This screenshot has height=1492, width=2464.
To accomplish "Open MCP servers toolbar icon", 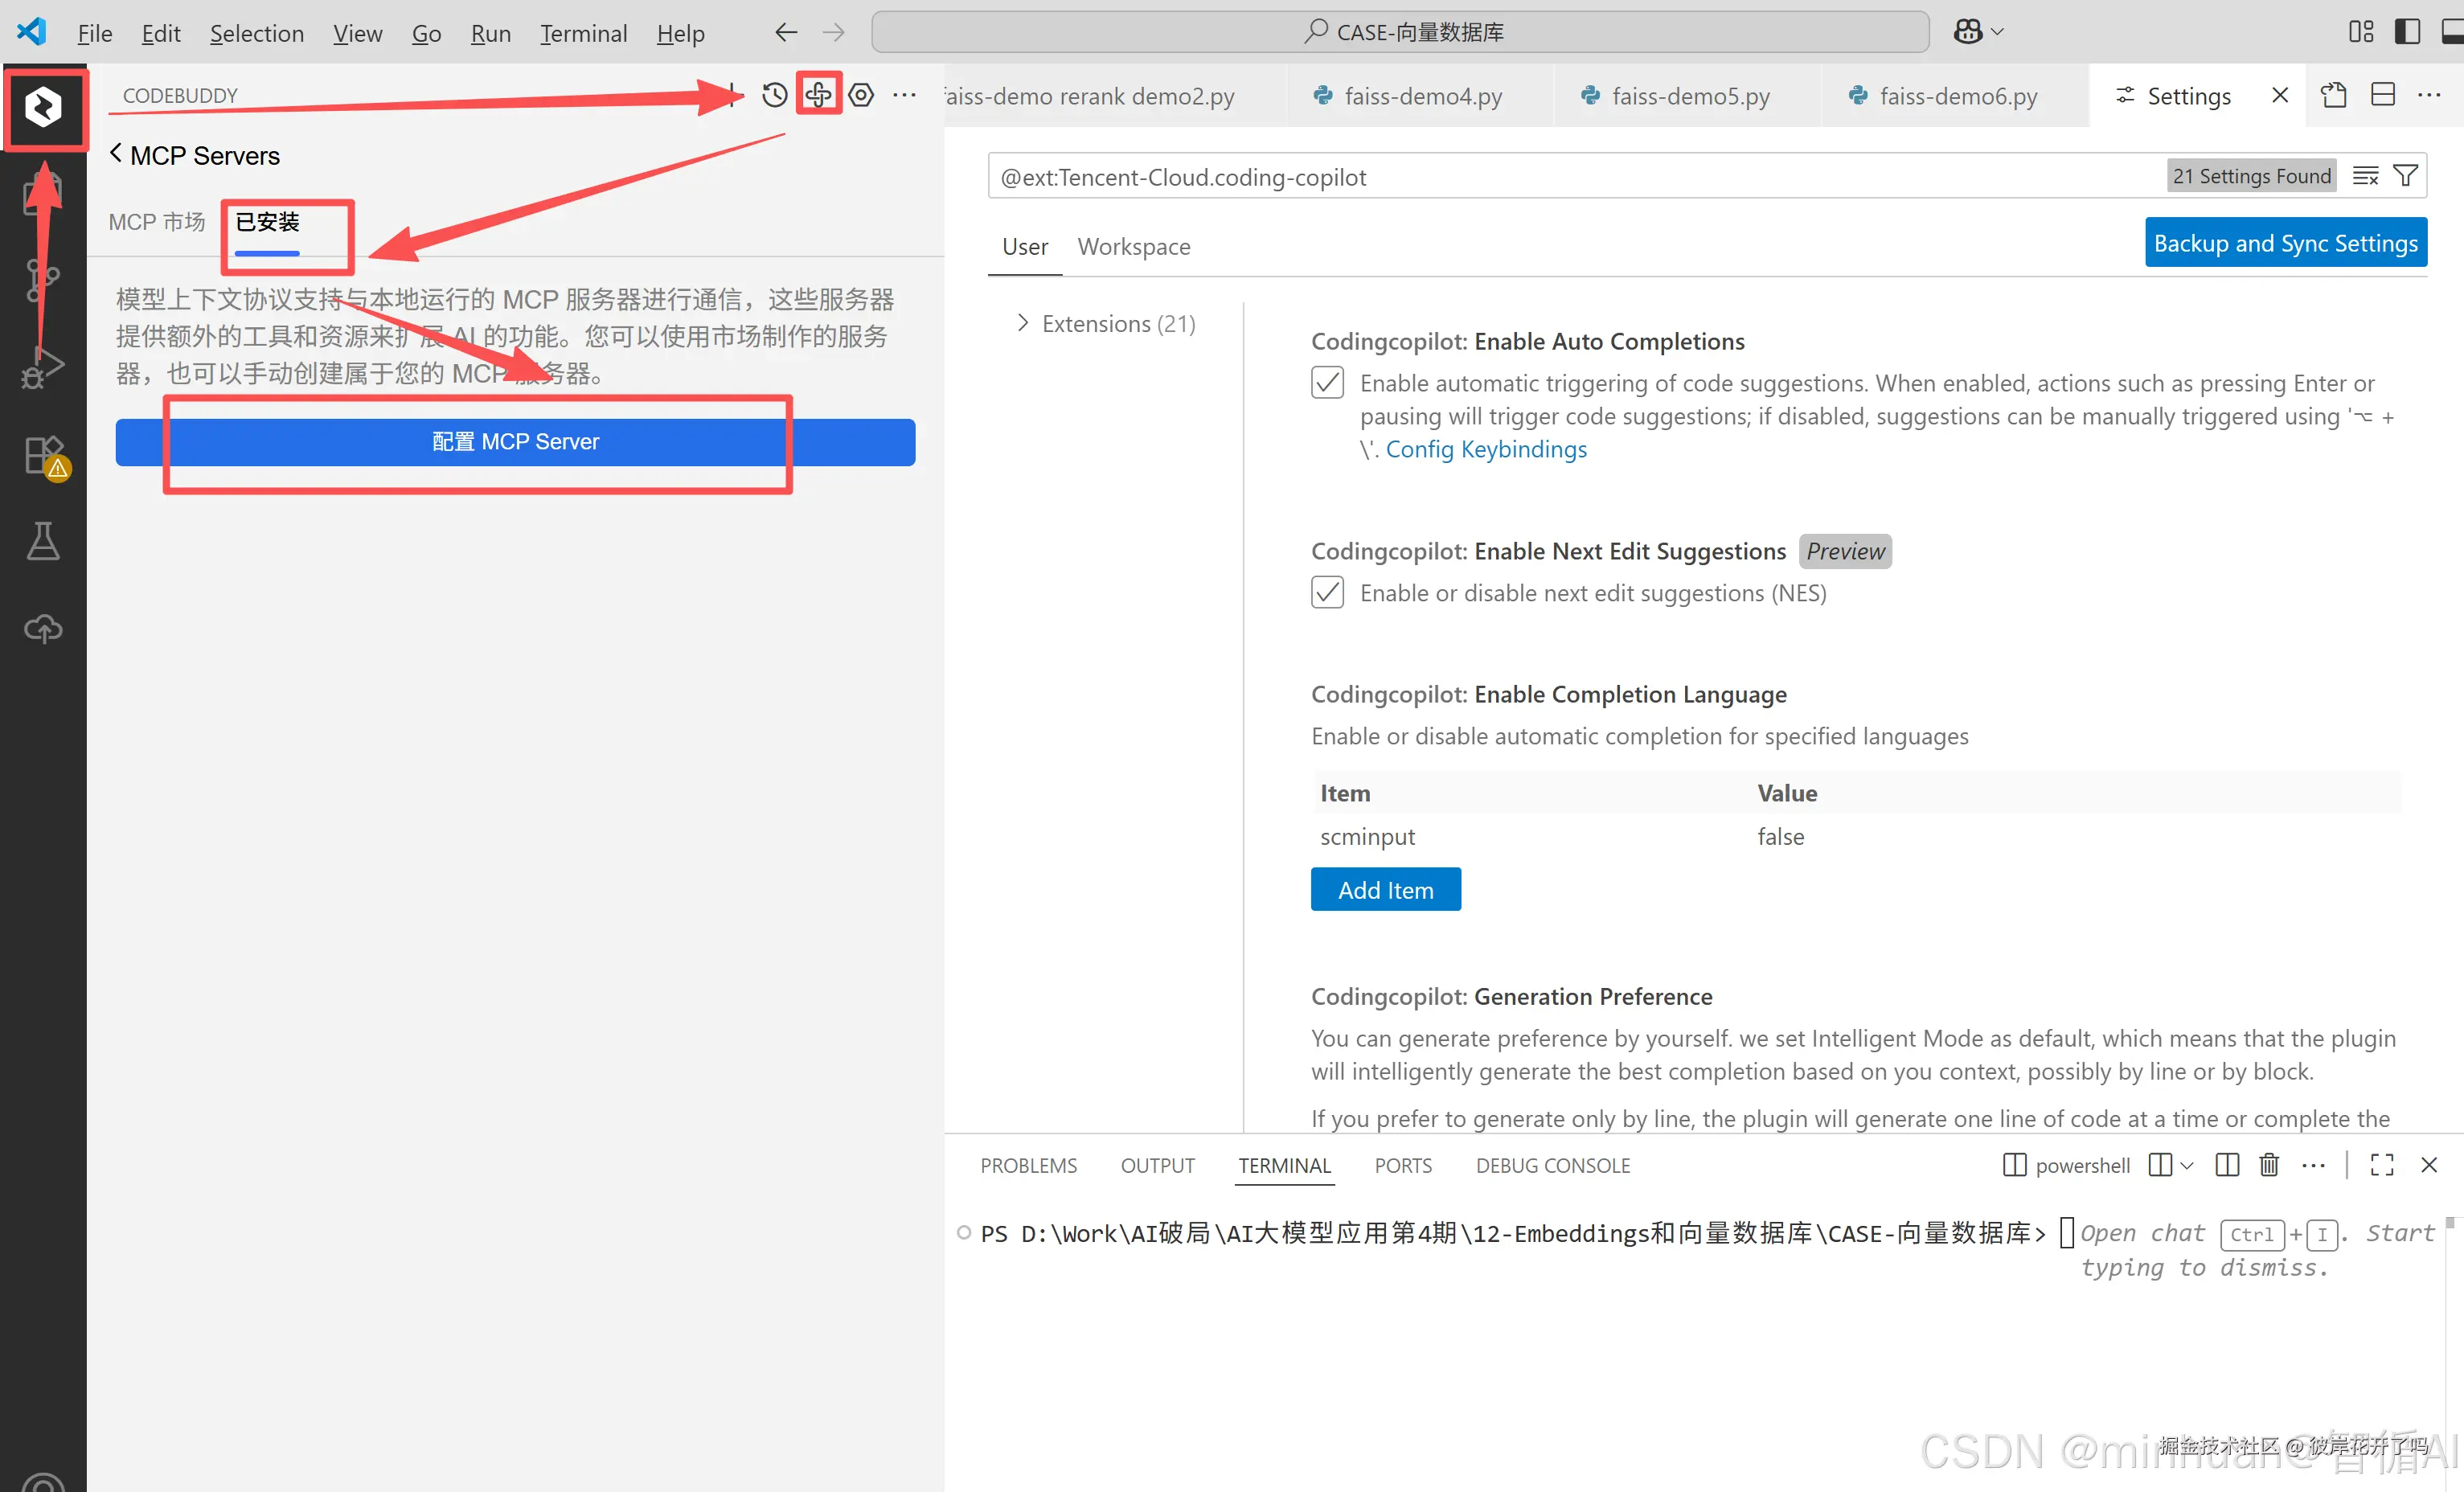I will click(818, 95).
